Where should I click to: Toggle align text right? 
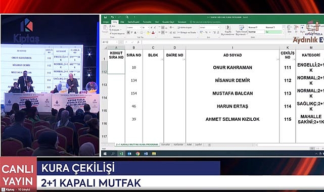[x=166, y=32]
